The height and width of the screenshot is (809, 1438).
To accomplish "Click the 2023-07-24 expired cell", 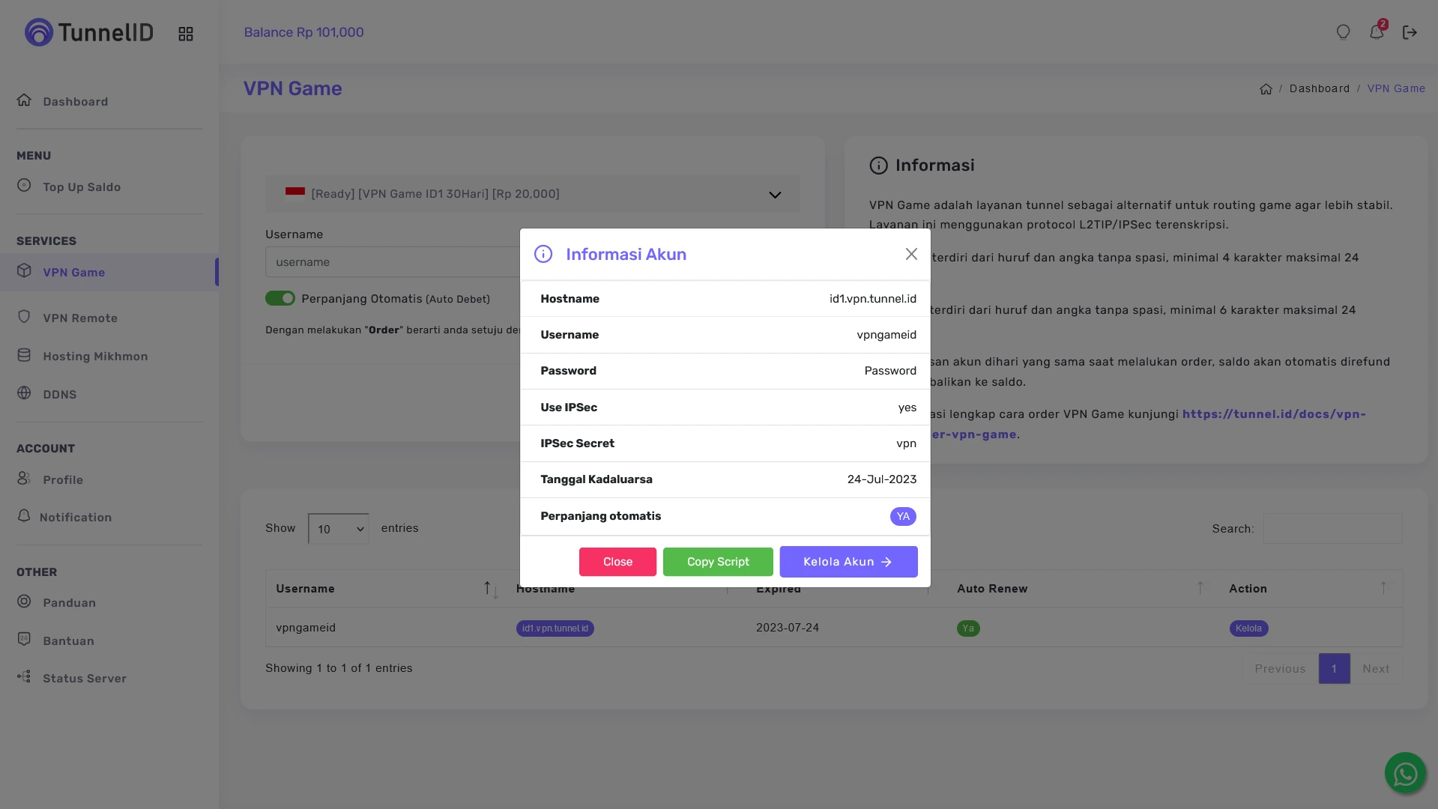I will point(787,628).
